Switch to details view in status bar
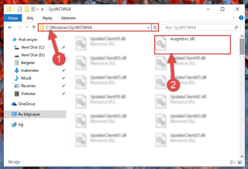 (233, 162)
